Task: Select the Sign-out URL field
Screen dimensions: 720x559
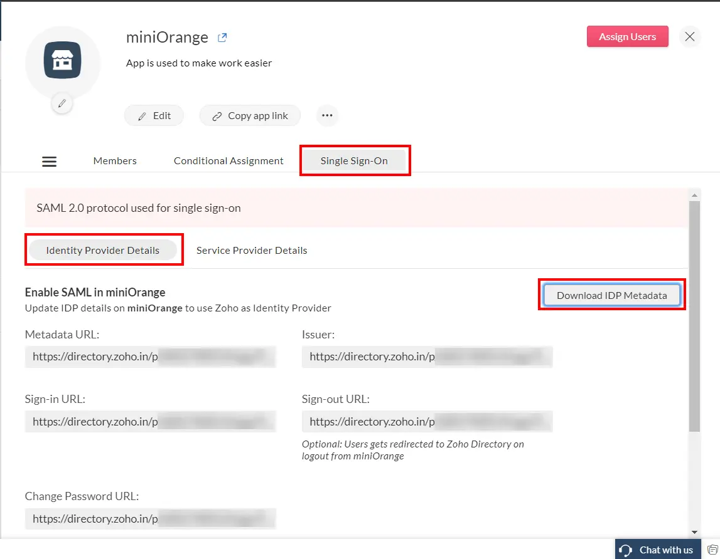Action: pos(427,421)
